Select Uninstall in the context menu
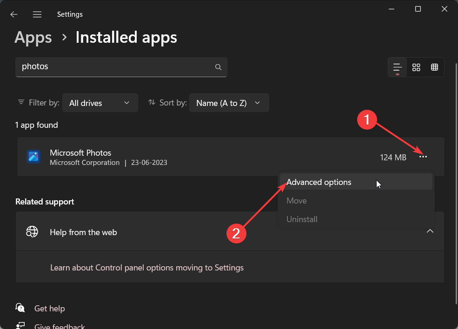Image resolution: width=458 pixels, height=329 pixels. [x=356, y=219]
